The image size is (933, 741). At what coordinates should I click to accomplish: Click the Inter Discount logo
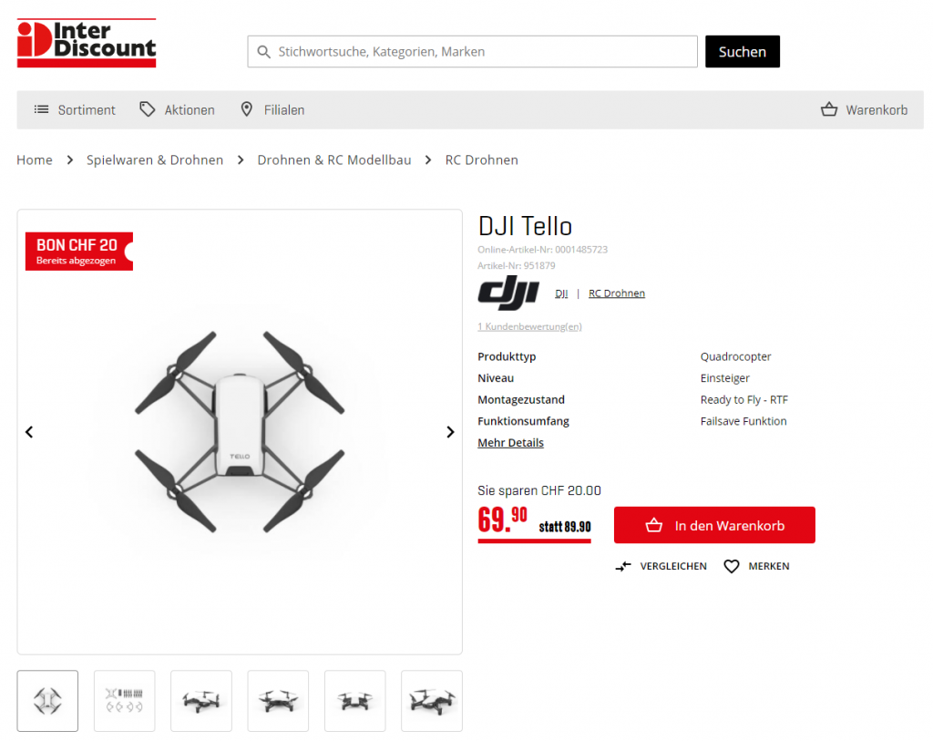coord(87,43)
